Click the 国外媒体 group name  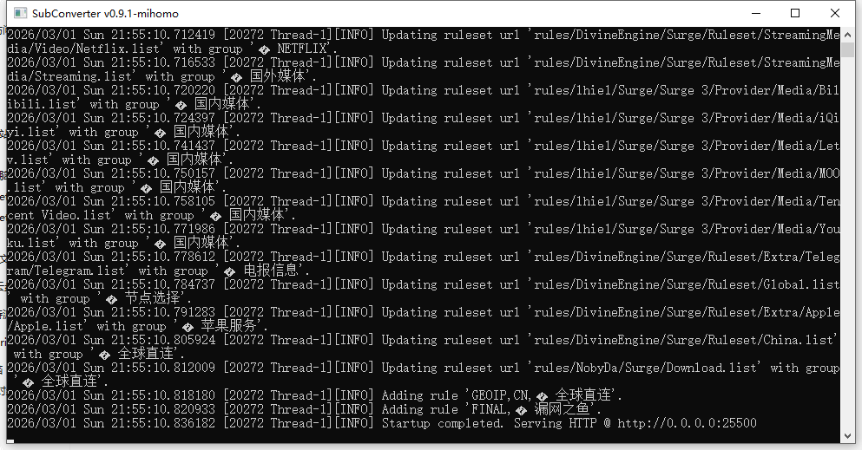click(277, 76)
